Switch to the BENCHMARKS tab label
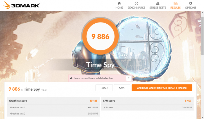Screen dimensions: 204x119 click(136, 8)
